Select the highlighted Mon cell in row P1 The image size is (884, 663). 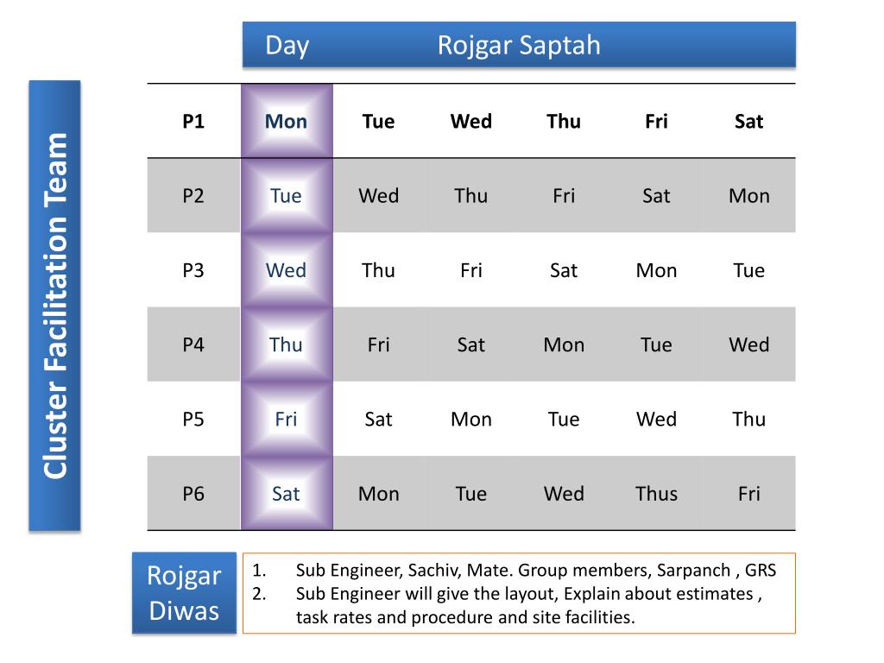[287, 121]
